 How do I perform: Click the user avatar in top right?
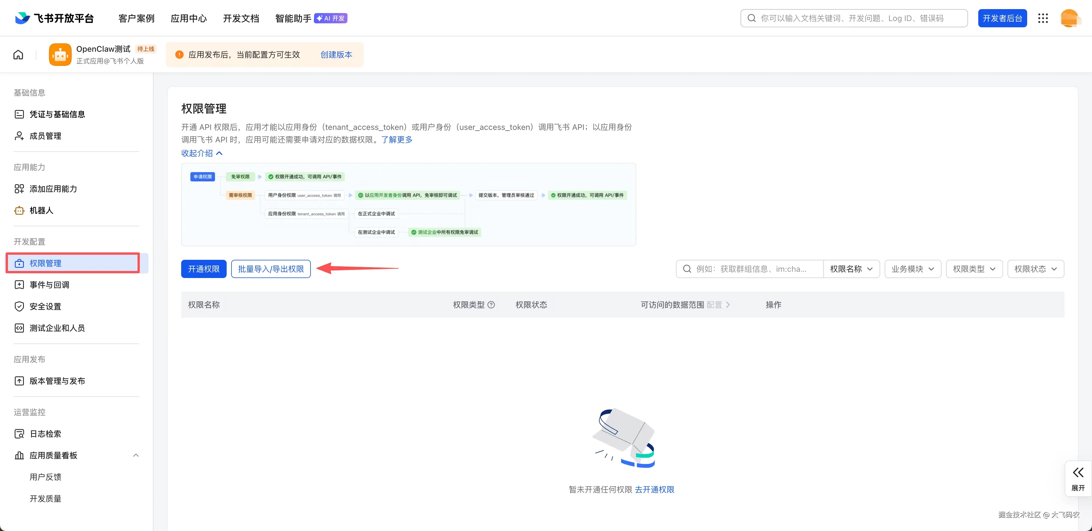(1069, 18)
